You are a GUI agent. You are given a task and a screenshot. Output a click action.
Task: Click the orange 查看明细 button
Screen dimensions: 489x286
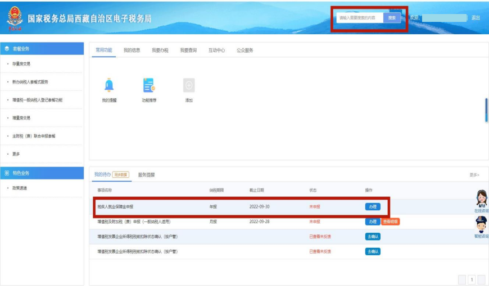[391, 222]
